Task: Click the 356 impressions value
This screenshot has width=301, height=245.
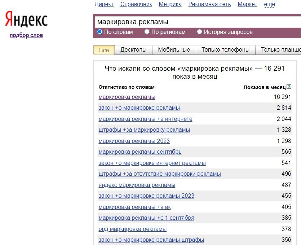Action: pos(287,240)
